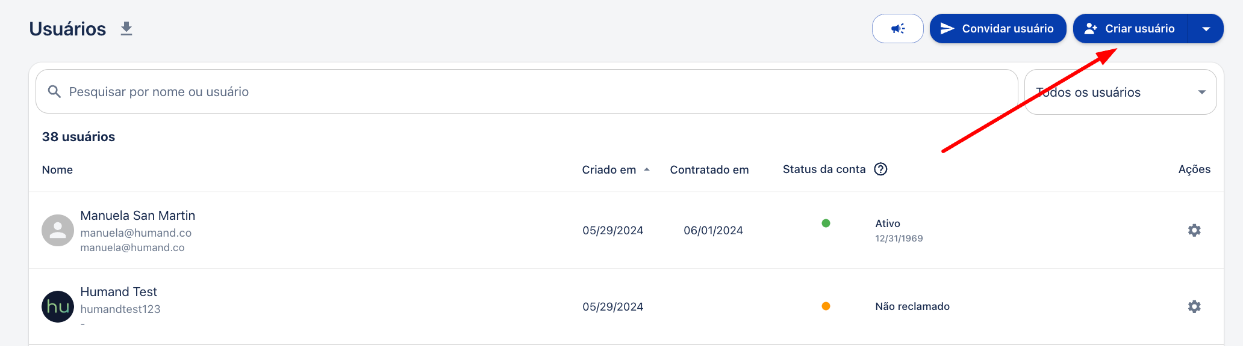1243x346 pixels.
Task: Click the megaphone announcement button
Action: click(x=897, y=29)
